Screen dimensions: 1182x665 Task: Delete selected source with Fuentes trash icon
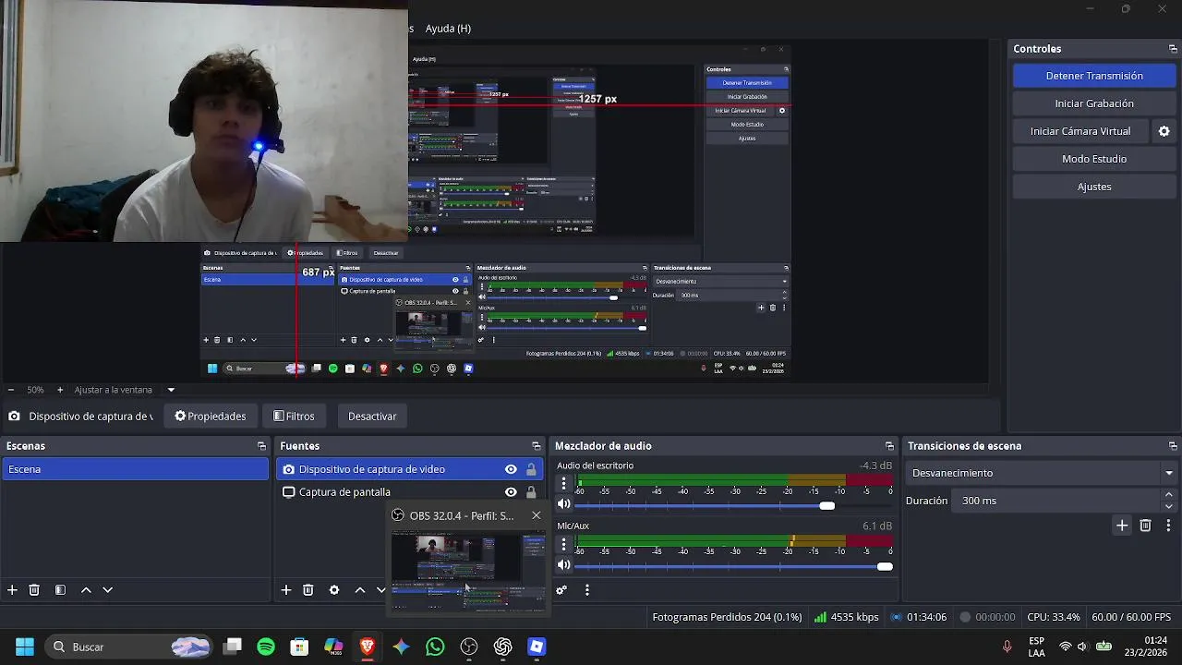click(x=308, y=590)
